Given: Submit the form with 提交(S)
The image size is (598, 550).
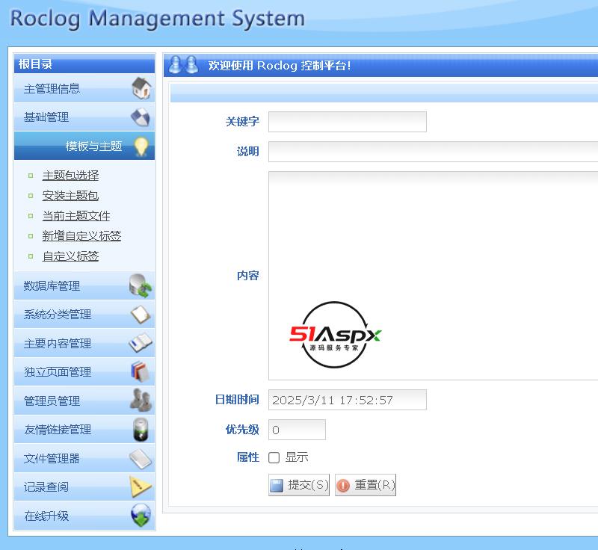Looking at the screenshot, I should 298,485.
